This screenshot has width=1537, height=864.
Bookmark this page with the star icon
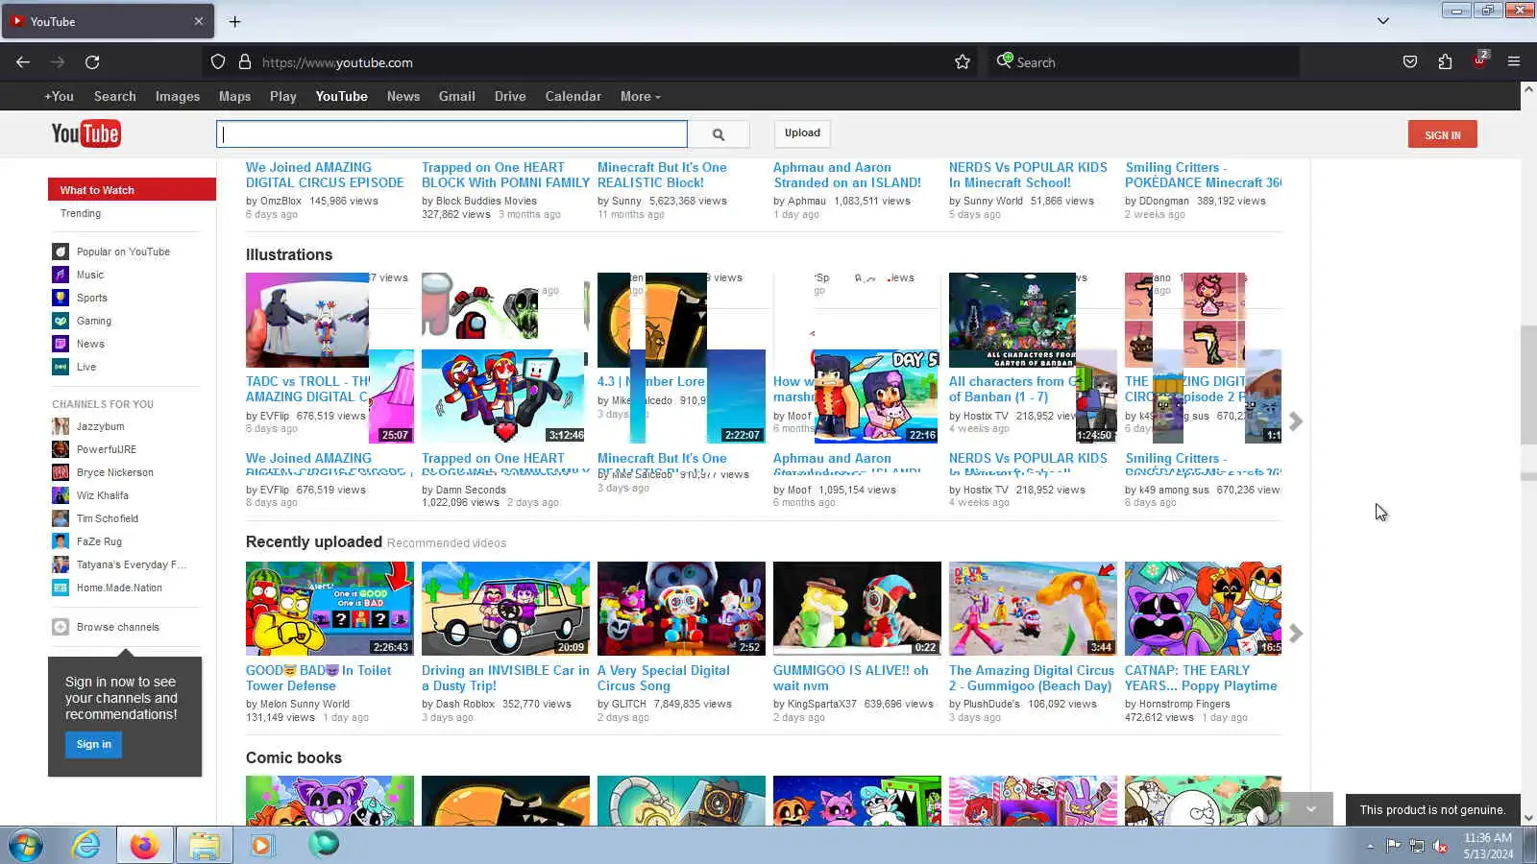click(x=963, y=62)
